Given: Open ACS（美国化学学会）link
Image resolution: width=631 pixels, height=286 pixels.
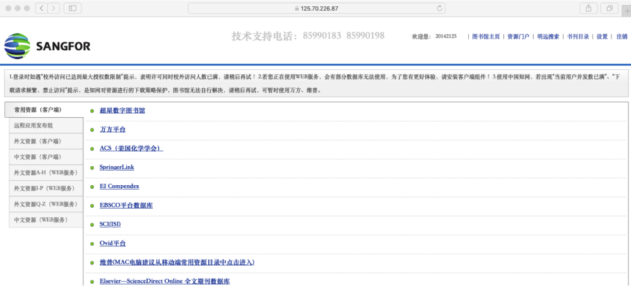Looking at the screenshot, I should pos(131,148).
